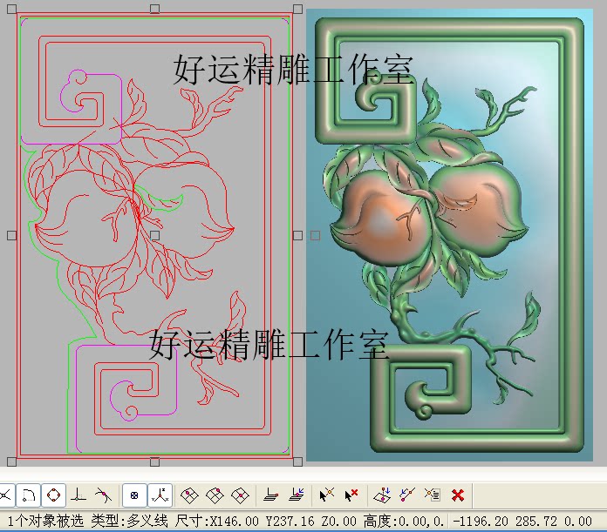The image size is (607, 532).
Task: Select the tangent snap icon
Action: pos(103,495)
